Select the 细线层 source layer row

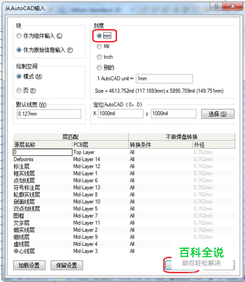coord(43,237)
